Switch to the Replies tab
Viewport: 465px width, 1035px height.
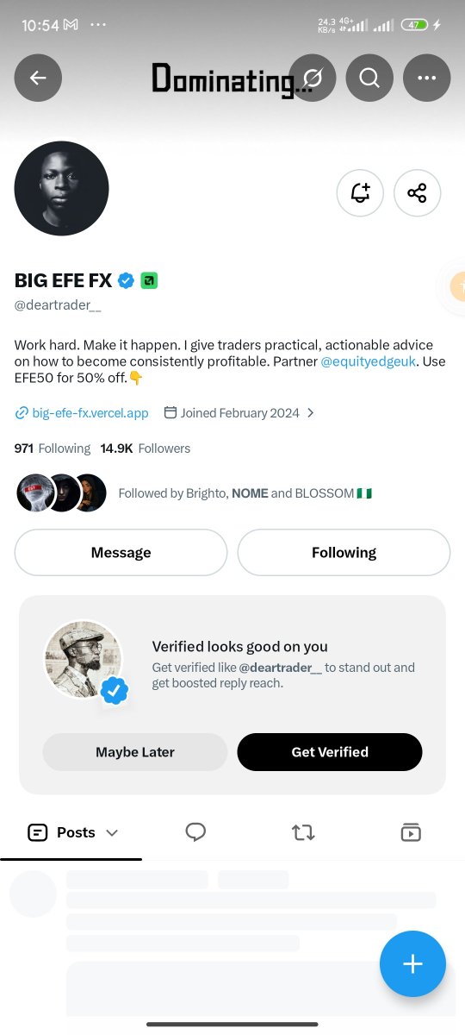[195, 832]
